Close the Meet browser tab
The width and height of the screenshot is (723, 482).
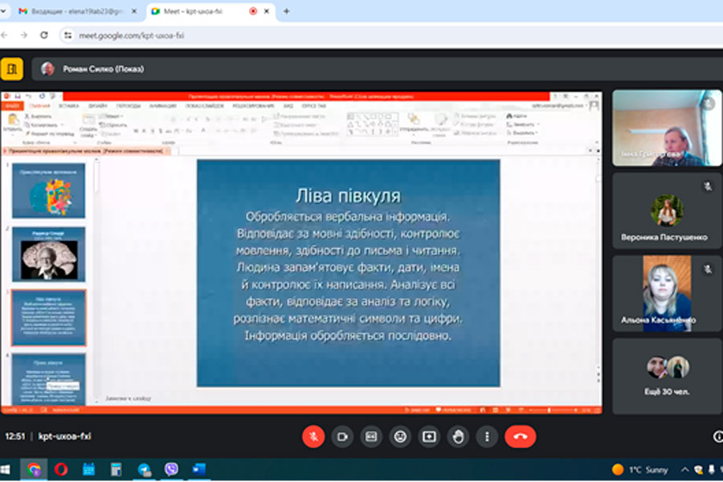pos(267,11)
